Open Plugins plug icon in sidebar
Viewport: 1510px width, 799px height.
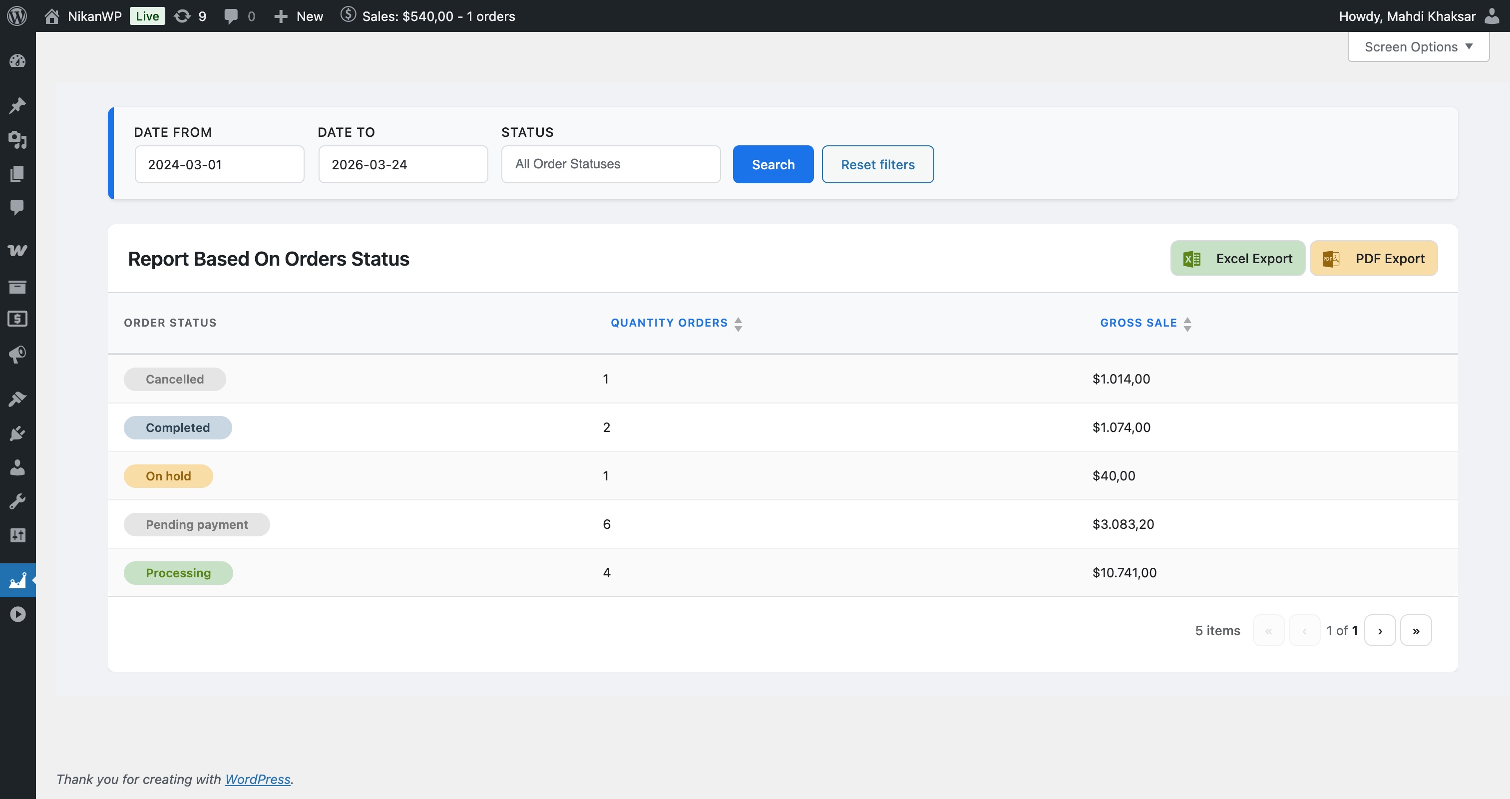pyautogui.click(x=17, y=433)
